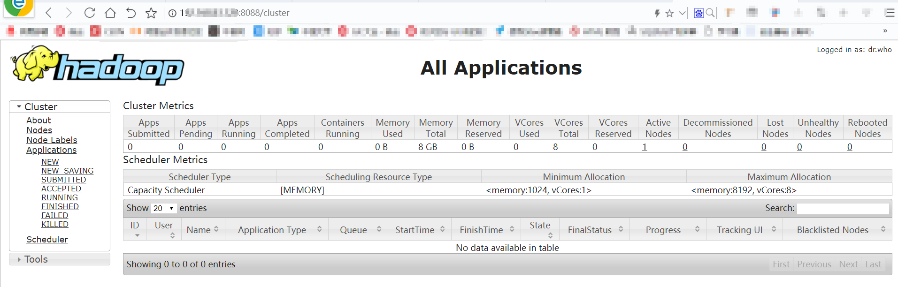The width and height of the screenshot is (898, 287).
Task: Click the Baidu paw search engine icon
Action: [x=698, y=13]
